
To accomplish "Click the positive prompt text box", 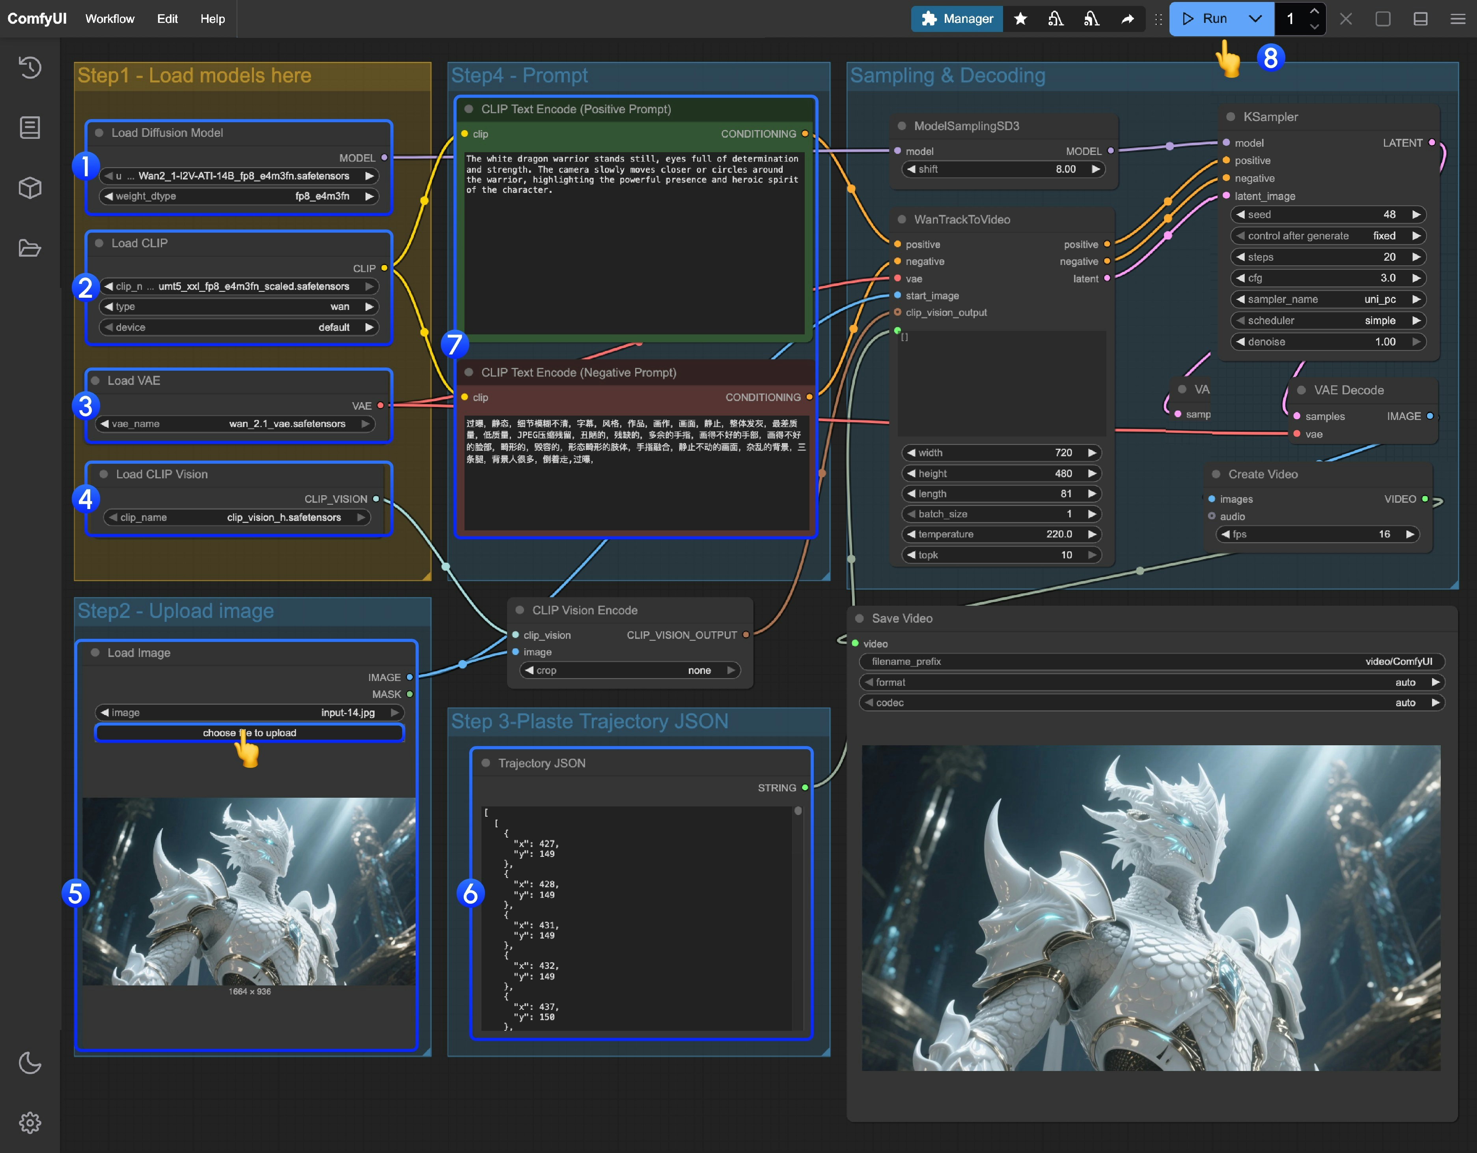I will [x=634, y=243].
